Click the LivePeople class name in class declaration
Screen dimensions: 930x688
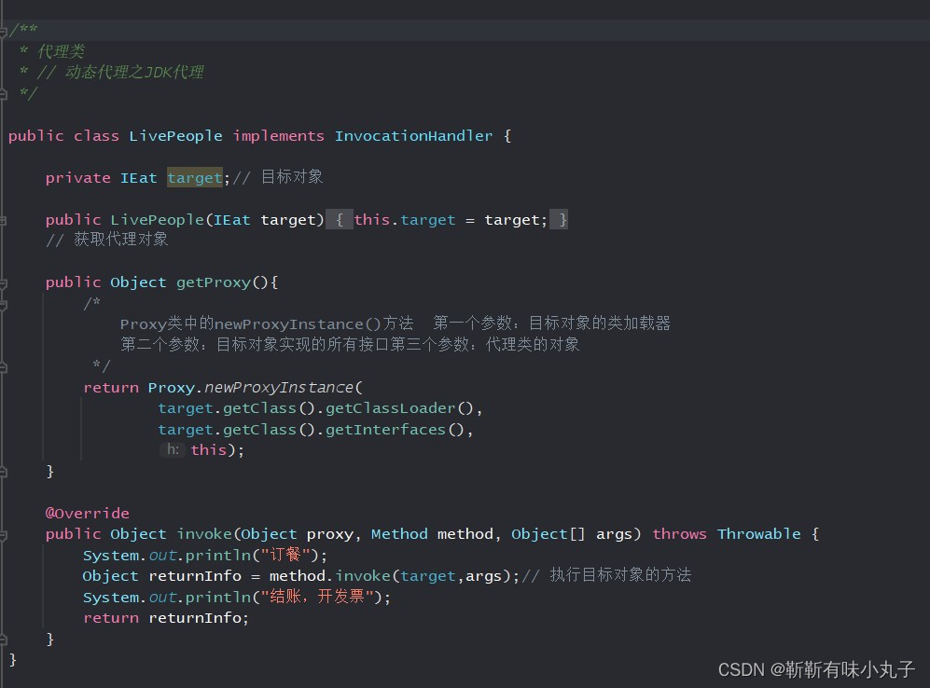175,136
